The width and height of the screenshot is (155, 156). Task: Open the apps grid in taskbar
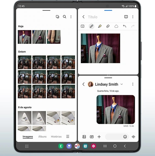pos(27,146)
